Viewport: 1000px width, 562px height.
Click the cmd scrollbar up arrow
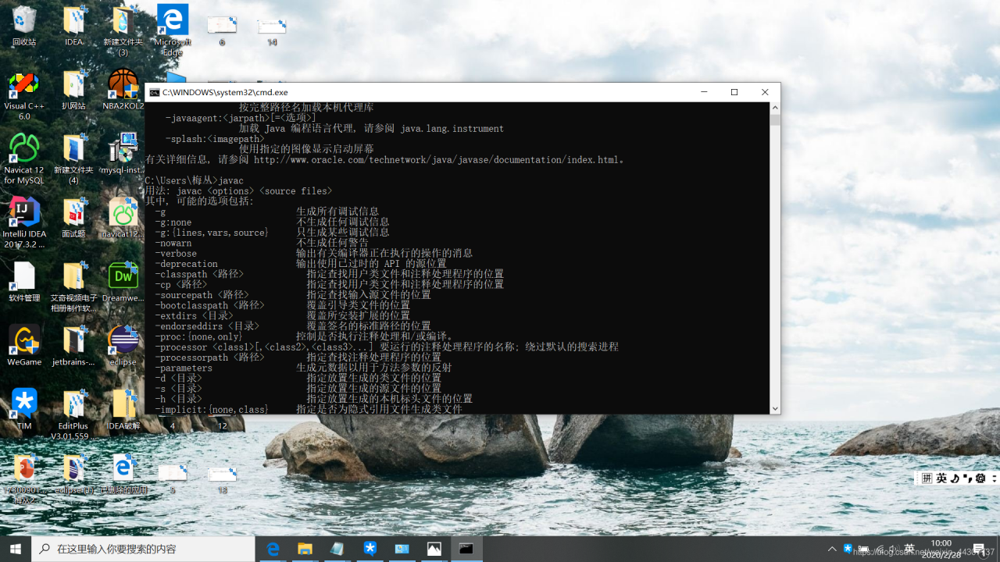[775, 108]
